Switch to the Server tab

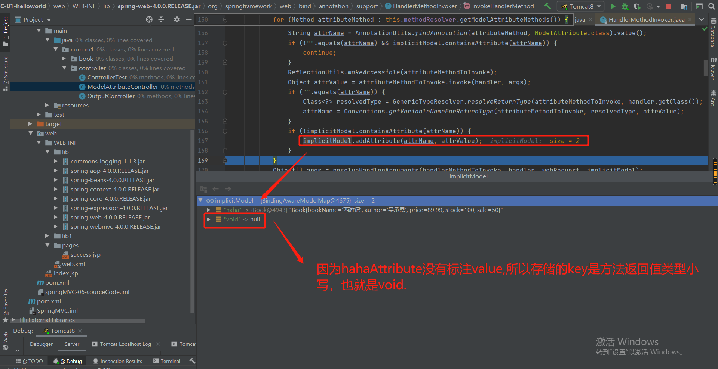tap(72, 344)
